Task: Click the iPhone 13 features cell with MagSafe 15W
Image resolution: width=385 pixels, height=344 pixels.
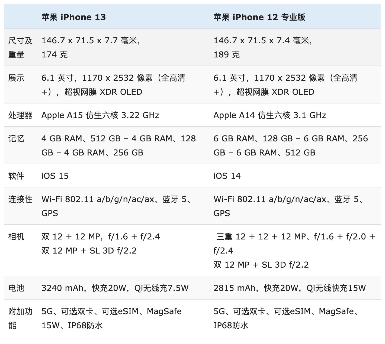Action: (x=112, y=318)
